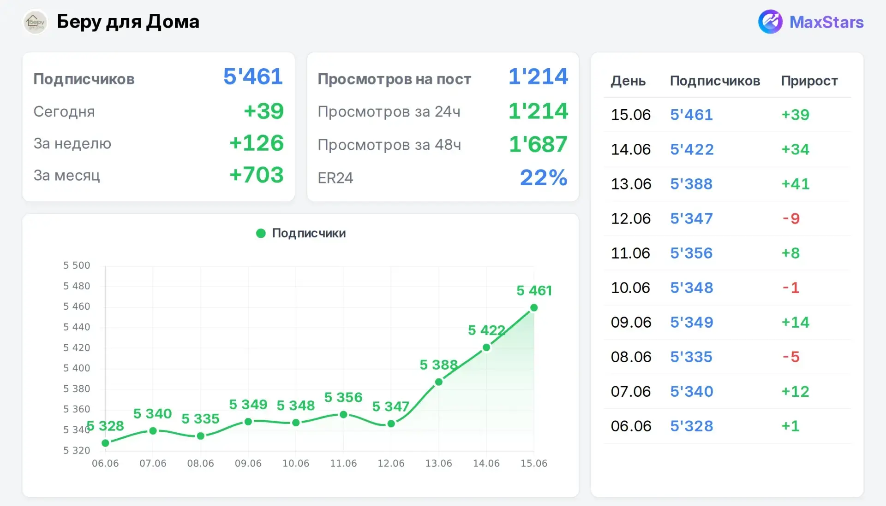Click the +1 growth cell for 06.06
Viewport: 886px width, 506px height.
[x=790, y=426]
